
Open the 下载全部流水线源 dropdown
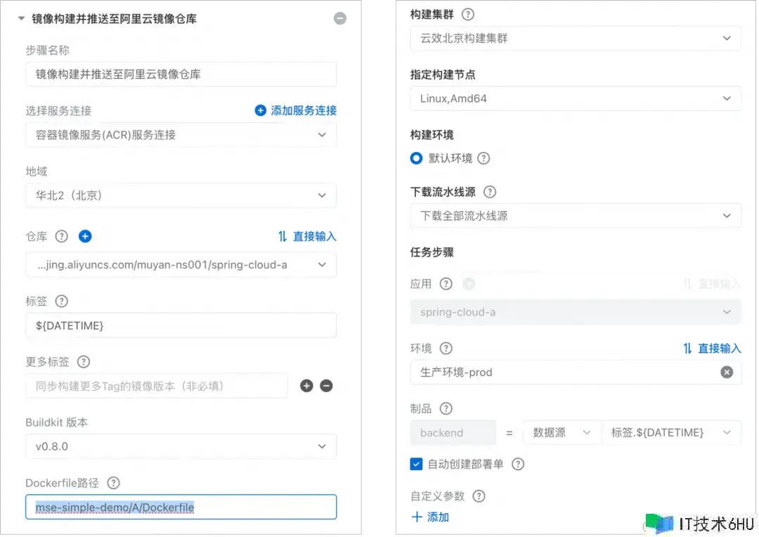(575, 216)
